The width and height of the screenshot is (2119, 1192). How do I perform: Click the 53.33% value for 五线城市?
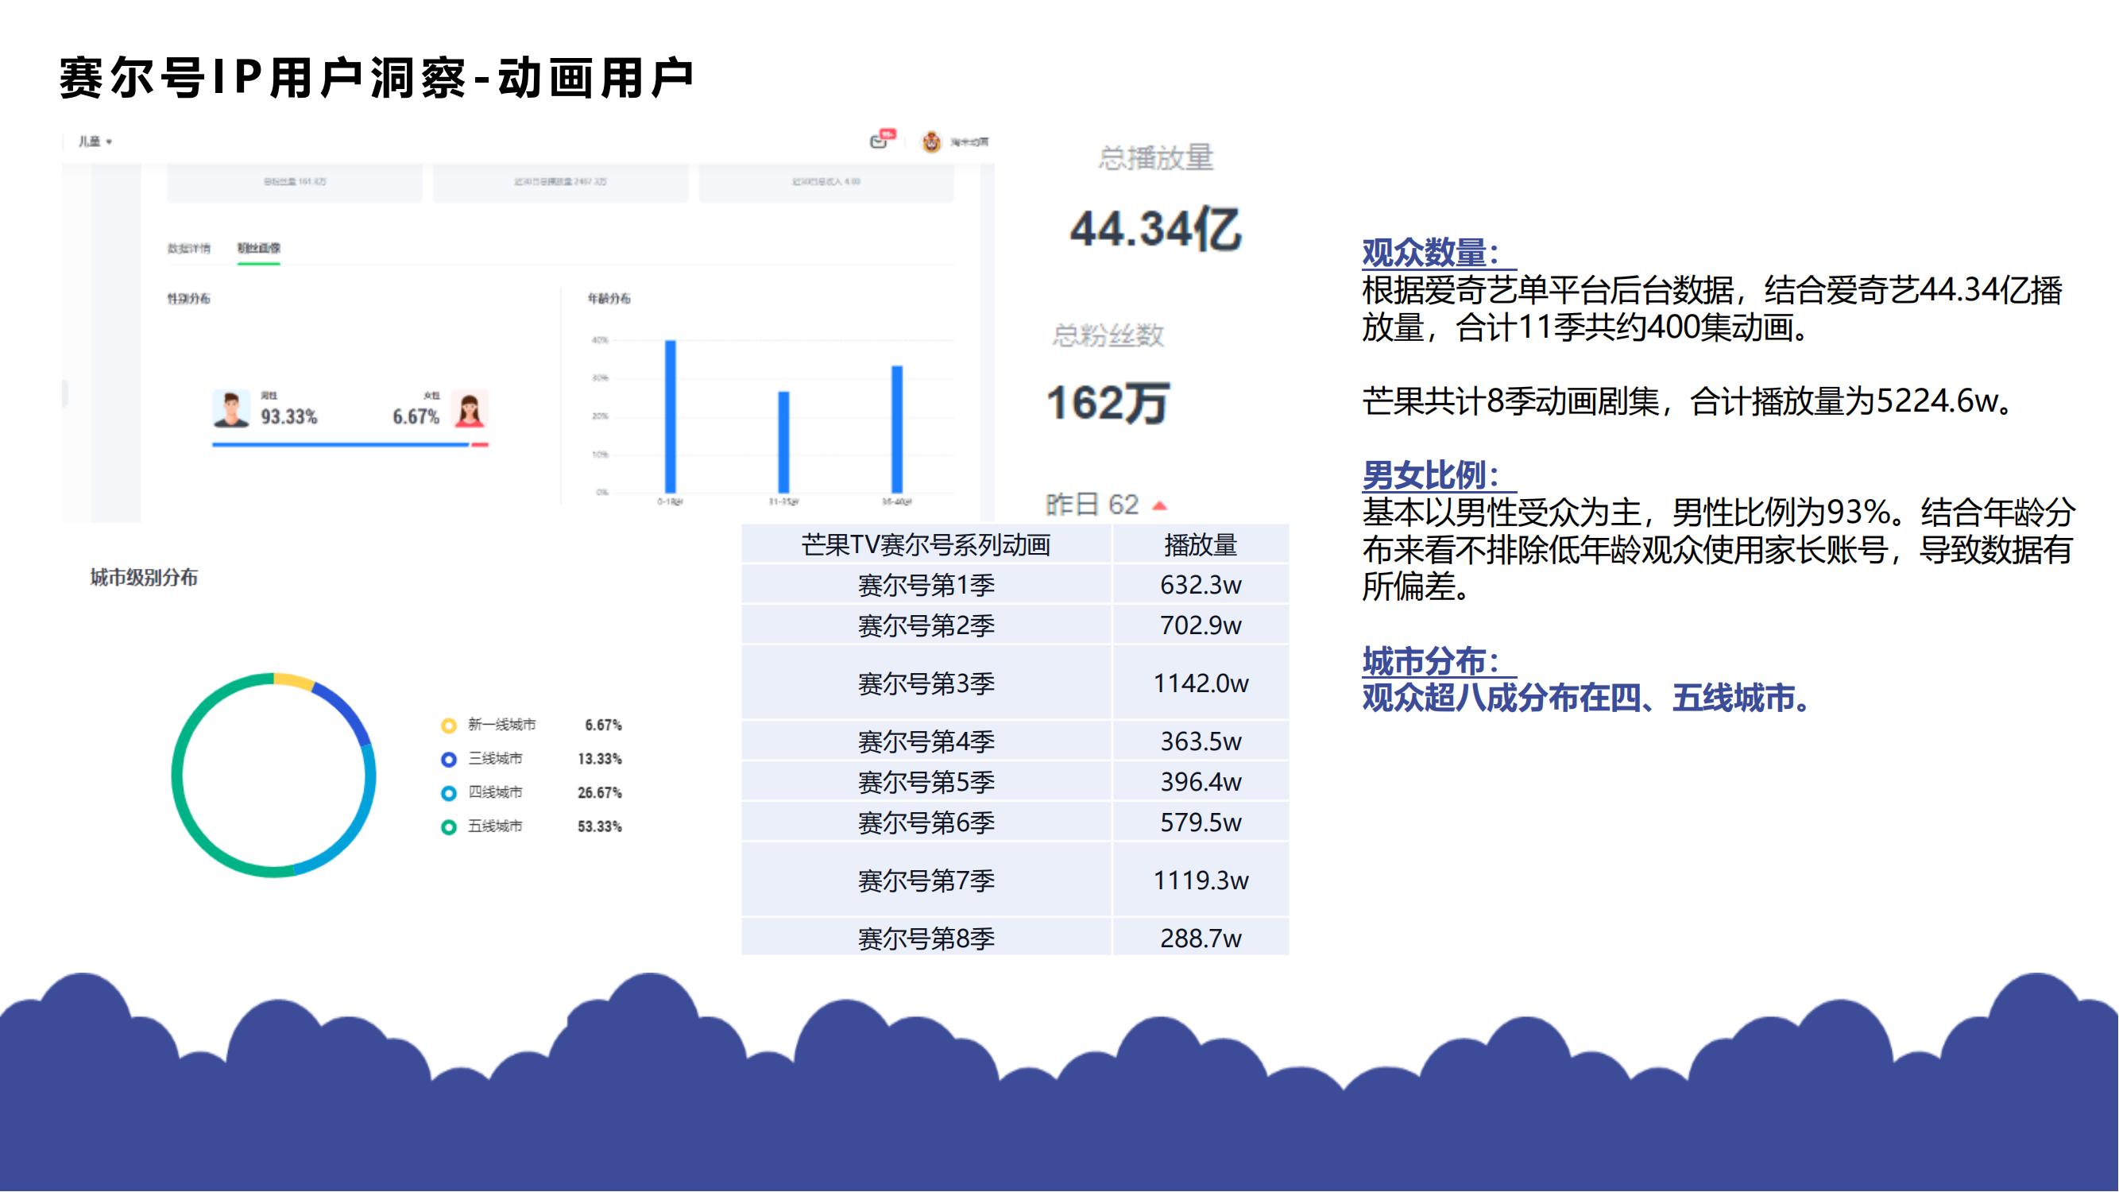(600, 826)
